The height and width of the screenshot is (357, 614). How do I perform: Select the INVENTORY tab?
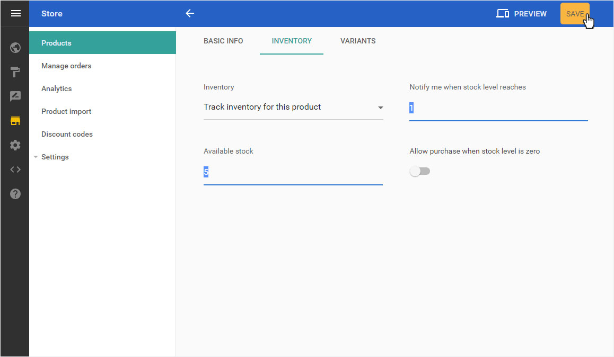[x=292, y=41]
